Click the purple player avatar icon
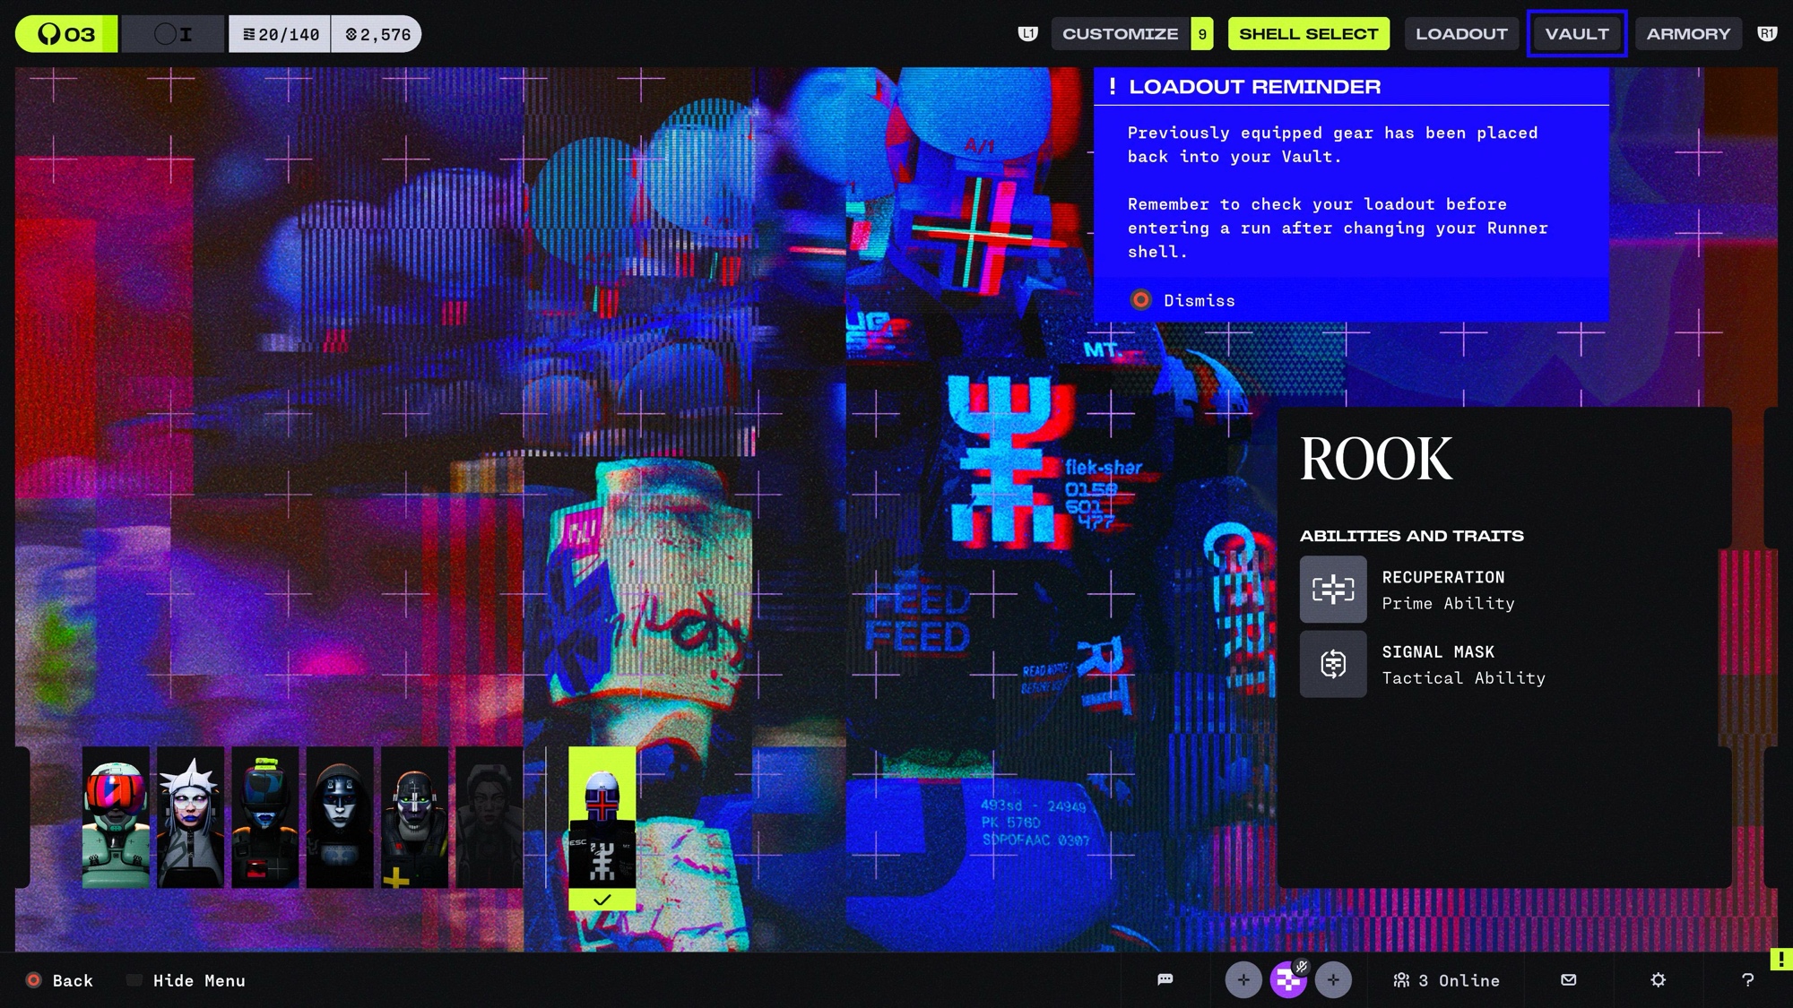Viewport: 1793px width, 1008px height. [1286, 982]
